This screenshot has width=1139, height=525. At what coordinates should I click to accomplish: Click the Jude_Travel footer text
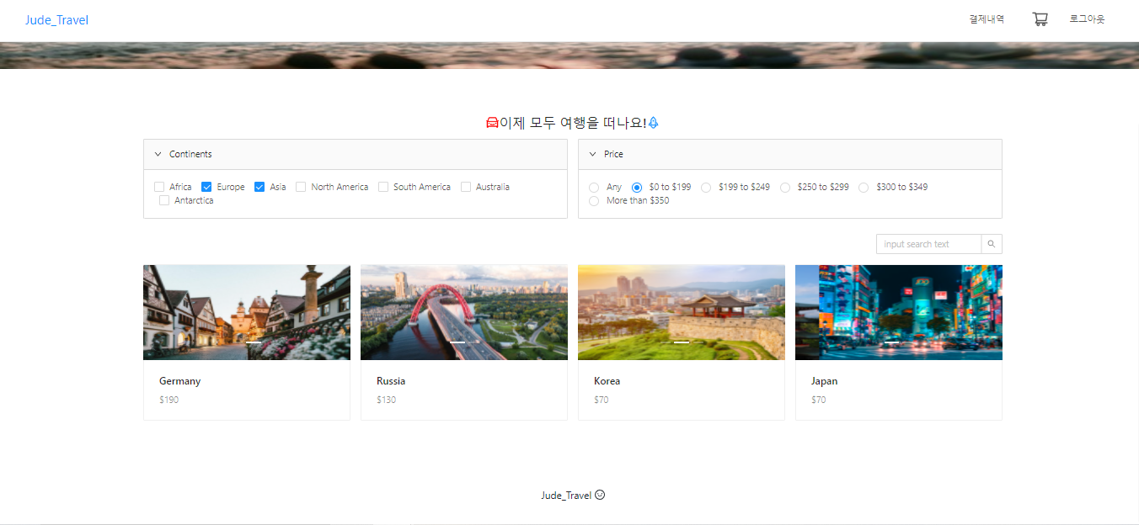[x=566, y=496]
